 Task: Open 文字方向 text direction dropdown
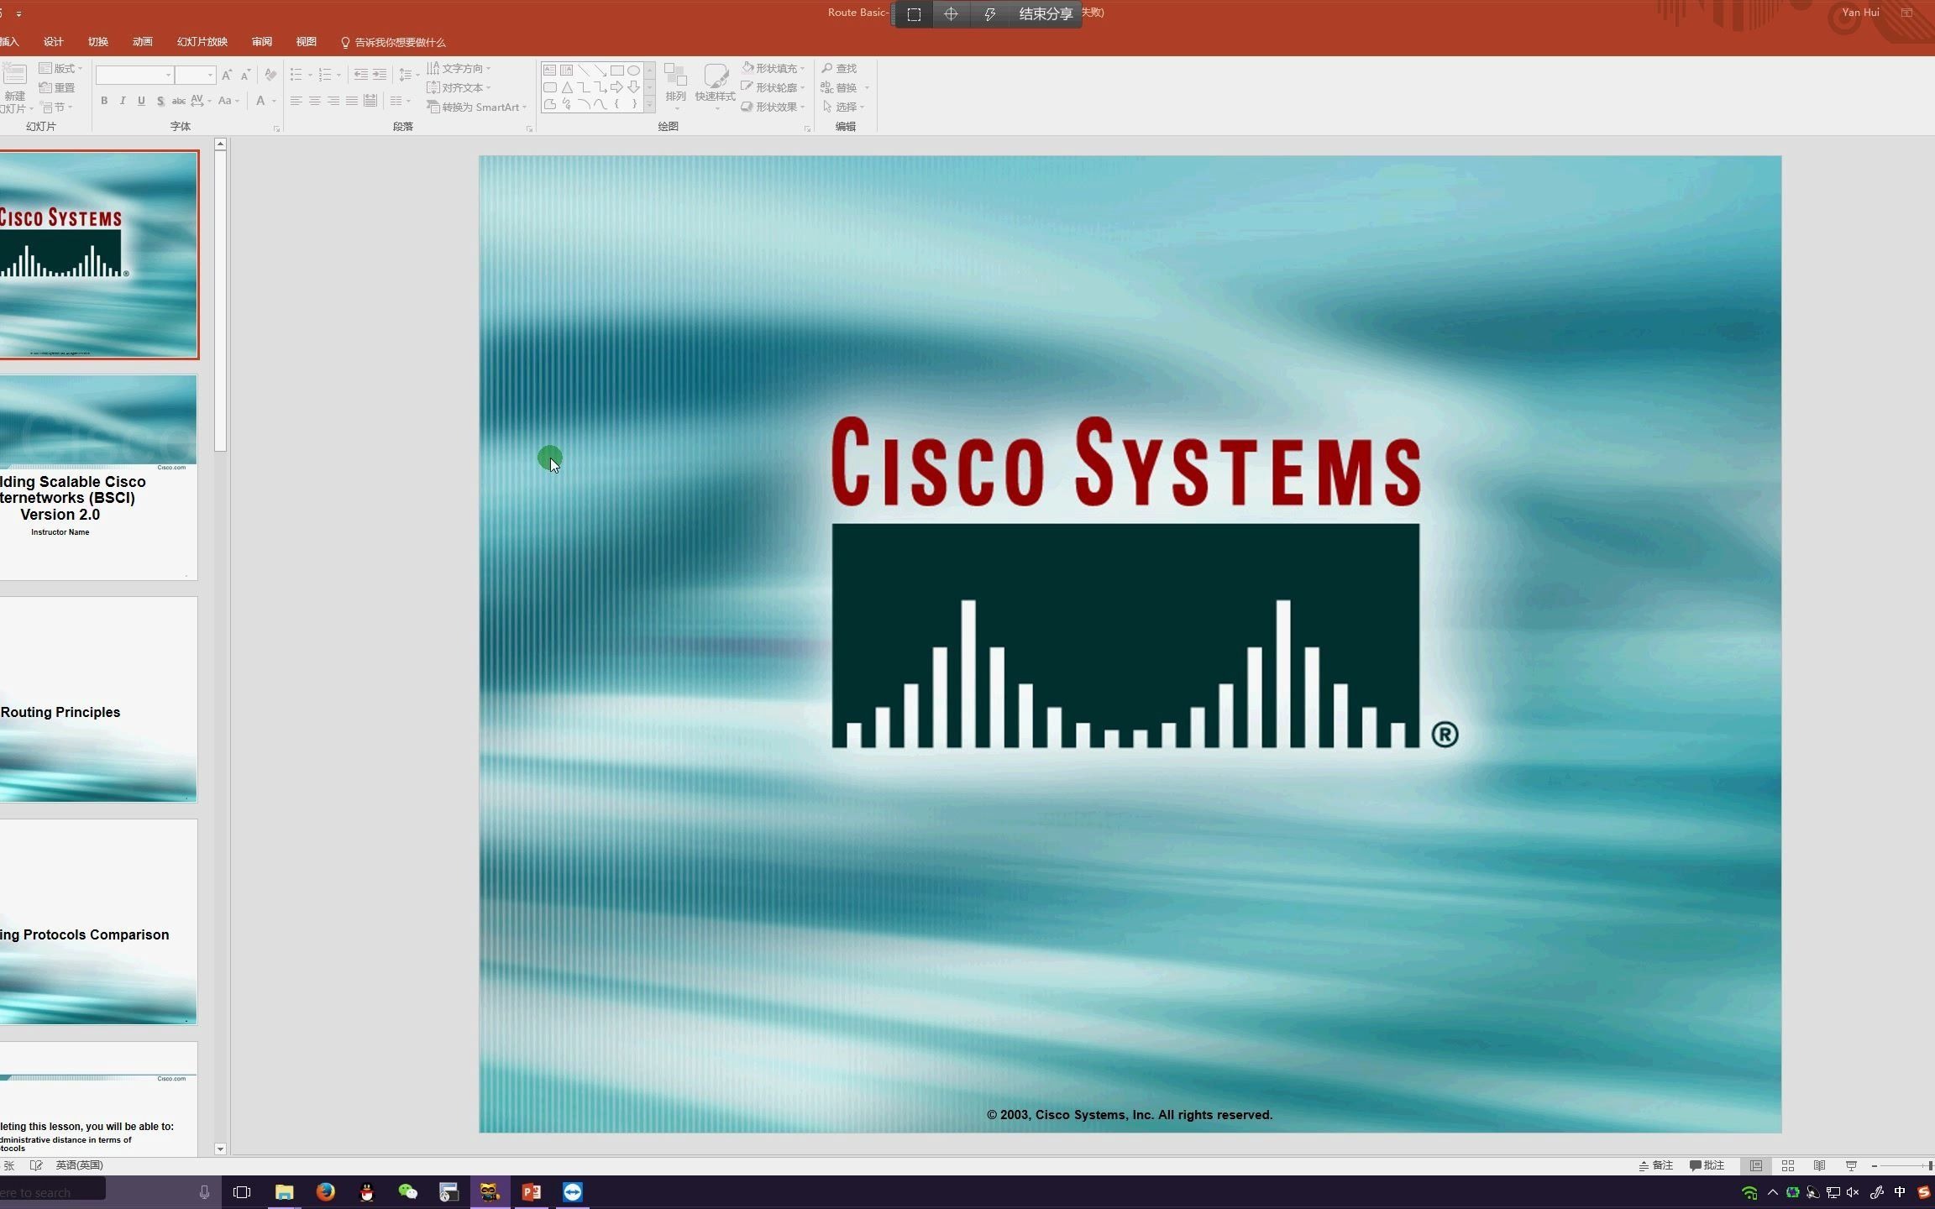[x=459, y=68]
